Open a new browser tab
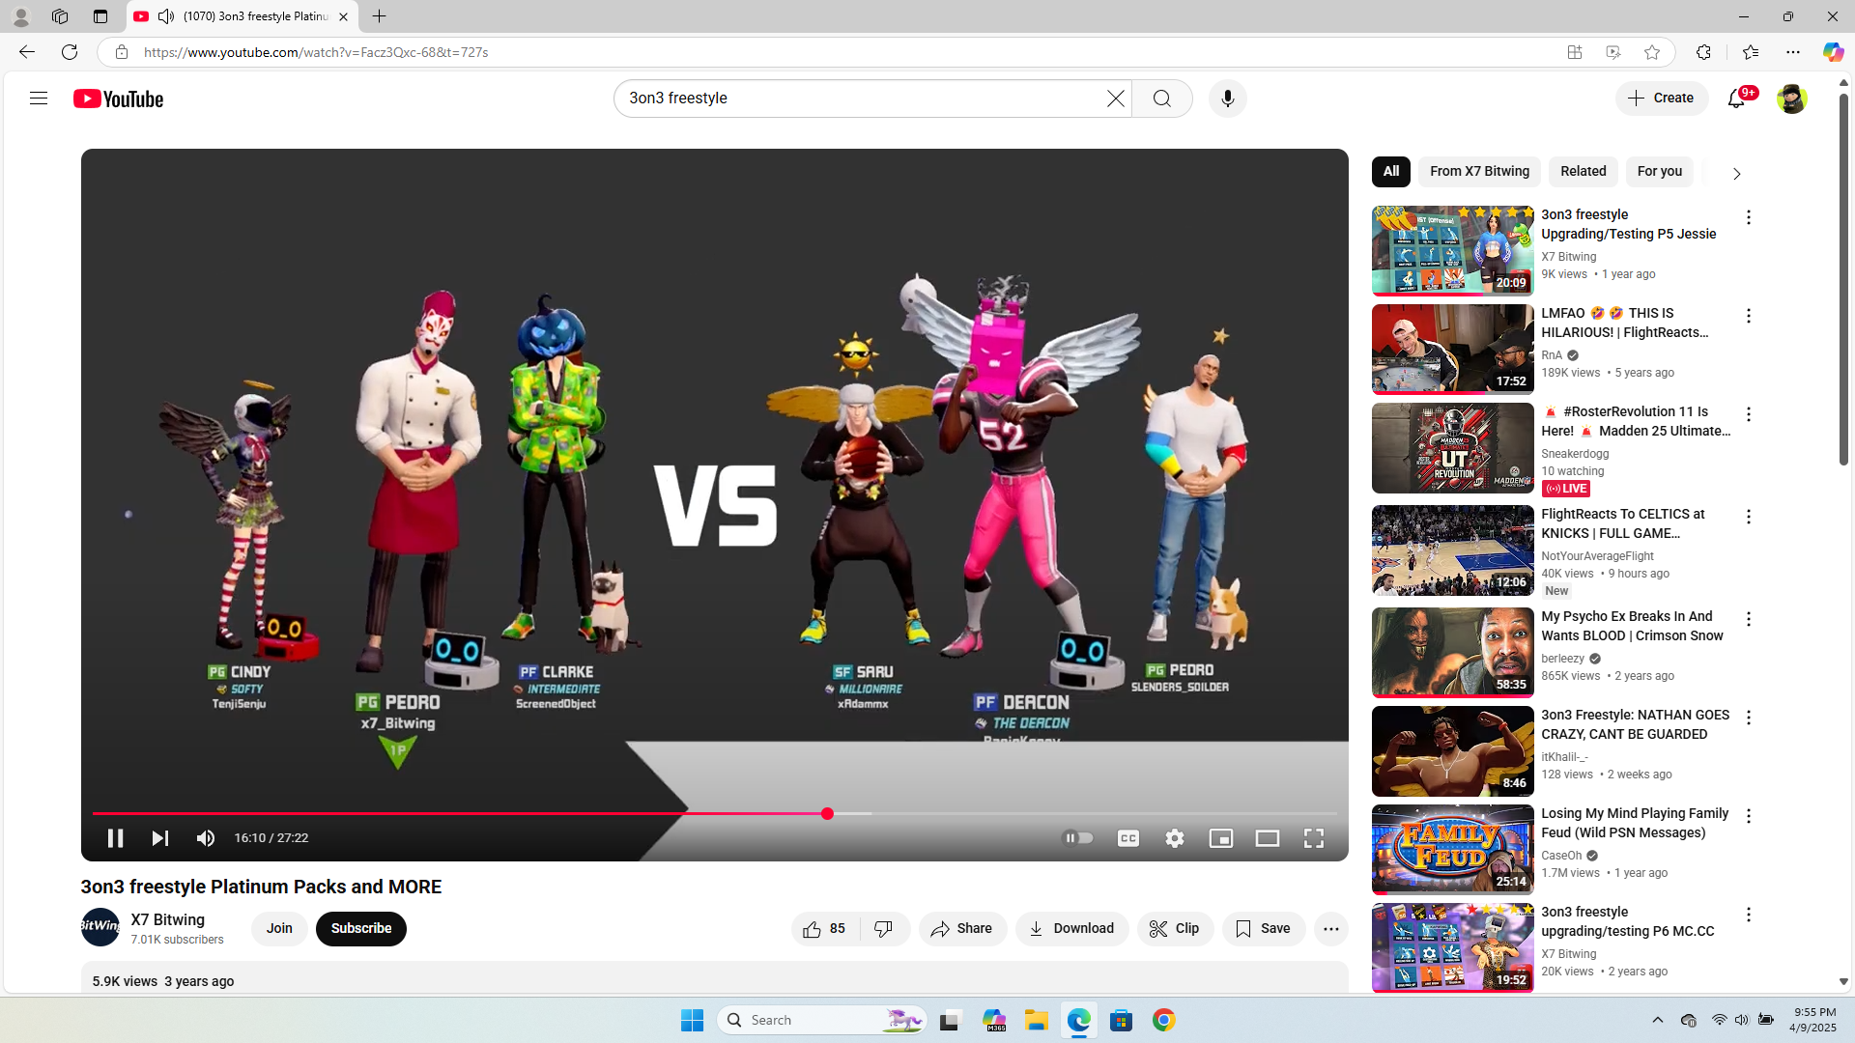This screenshot has height=1043, width=1855. pos(379,16)
